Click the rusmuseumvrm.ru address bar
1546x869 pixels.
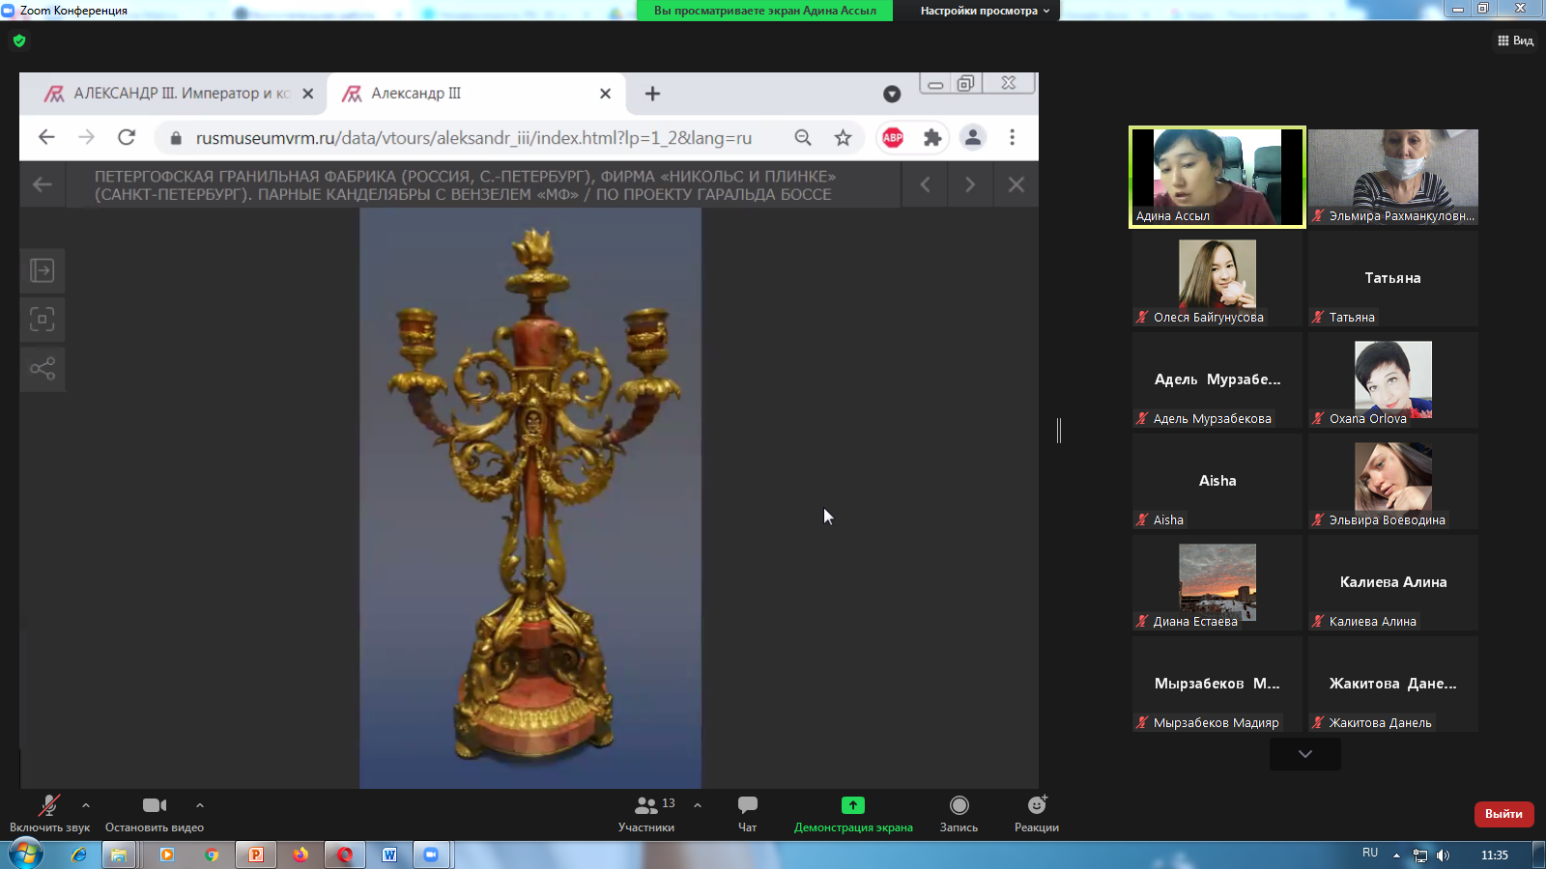[x=473, y=138]
